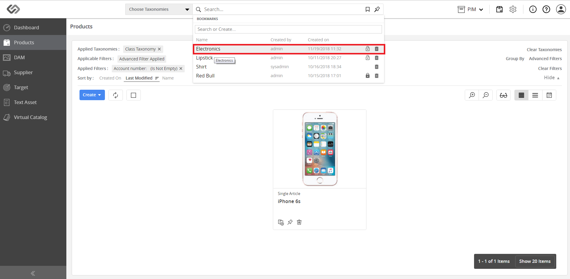
Task: Expand the Create dropdown button
Action: click(x=92, y=95)
